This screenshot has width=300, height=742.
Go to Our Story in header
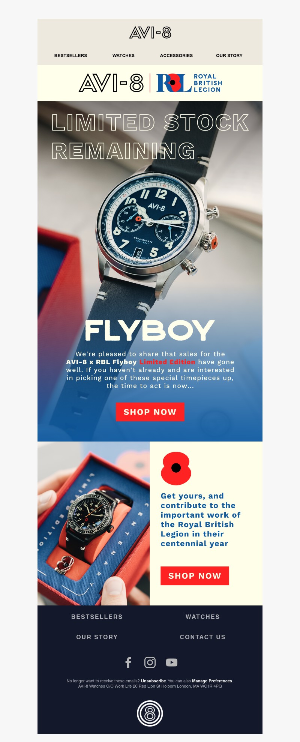(x=229, y=56)
